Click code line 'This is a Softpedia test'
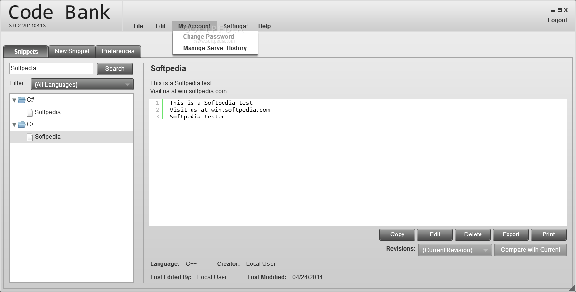The width and height of the screenshot is (576, 292). click(211, 103)
